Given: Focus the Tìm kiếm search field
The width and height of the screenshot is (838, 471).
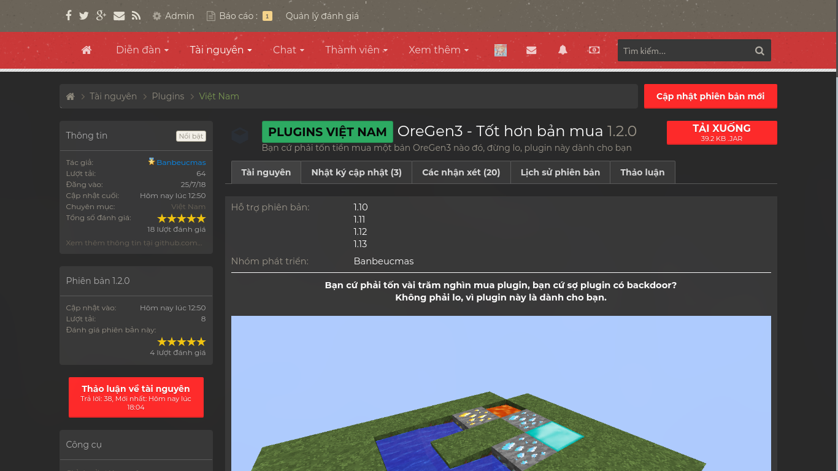Looking at the screenshot, I should coord(683,51).
